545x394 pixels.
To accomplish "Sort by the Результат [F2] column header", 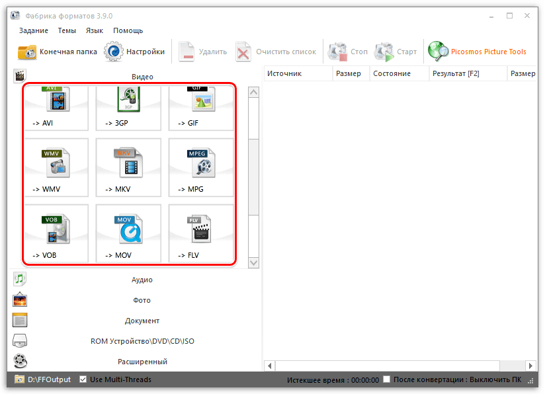I will click(468, 73).
